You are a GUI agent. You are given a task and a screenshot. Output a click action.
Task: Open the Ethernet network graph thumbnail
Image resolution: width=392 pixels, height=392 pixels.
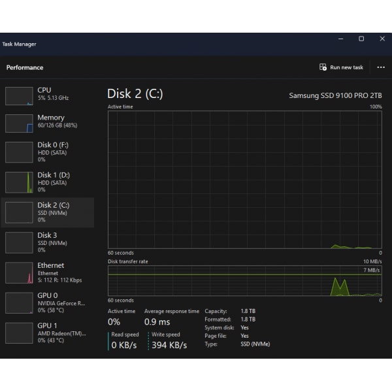coord(19,272)
